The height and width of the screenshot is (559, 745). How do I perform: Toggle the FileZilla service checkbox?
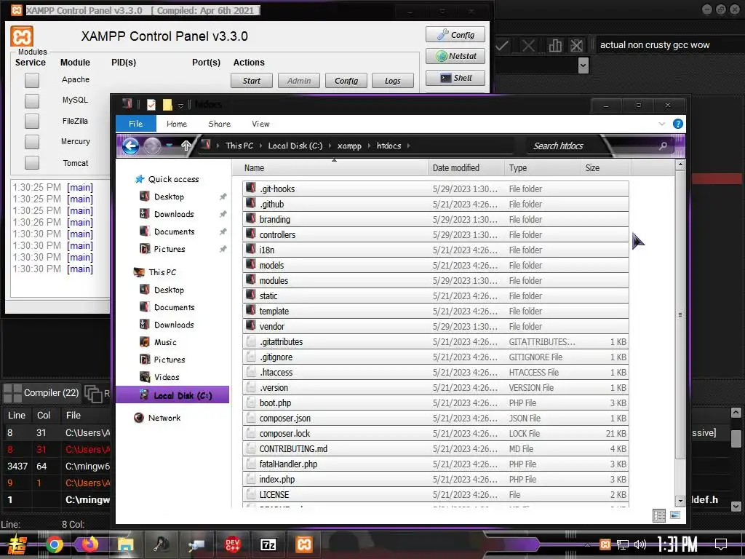click(32, 122)
